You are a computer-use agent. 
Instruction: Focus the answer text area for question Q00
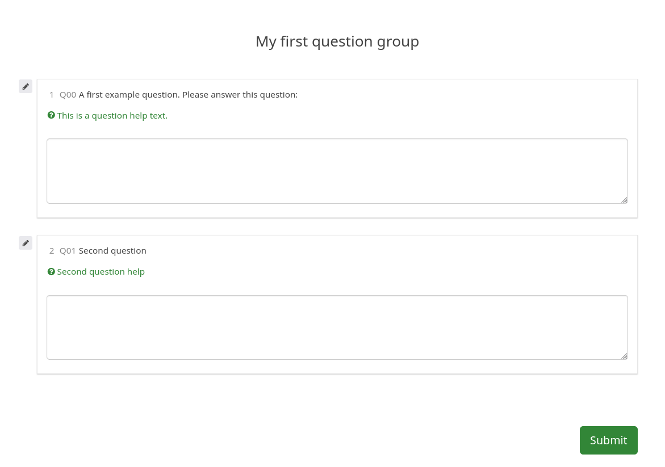pos(337,171)
